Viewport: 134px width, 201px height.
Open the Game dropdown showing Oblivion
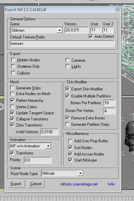point(36,30)
